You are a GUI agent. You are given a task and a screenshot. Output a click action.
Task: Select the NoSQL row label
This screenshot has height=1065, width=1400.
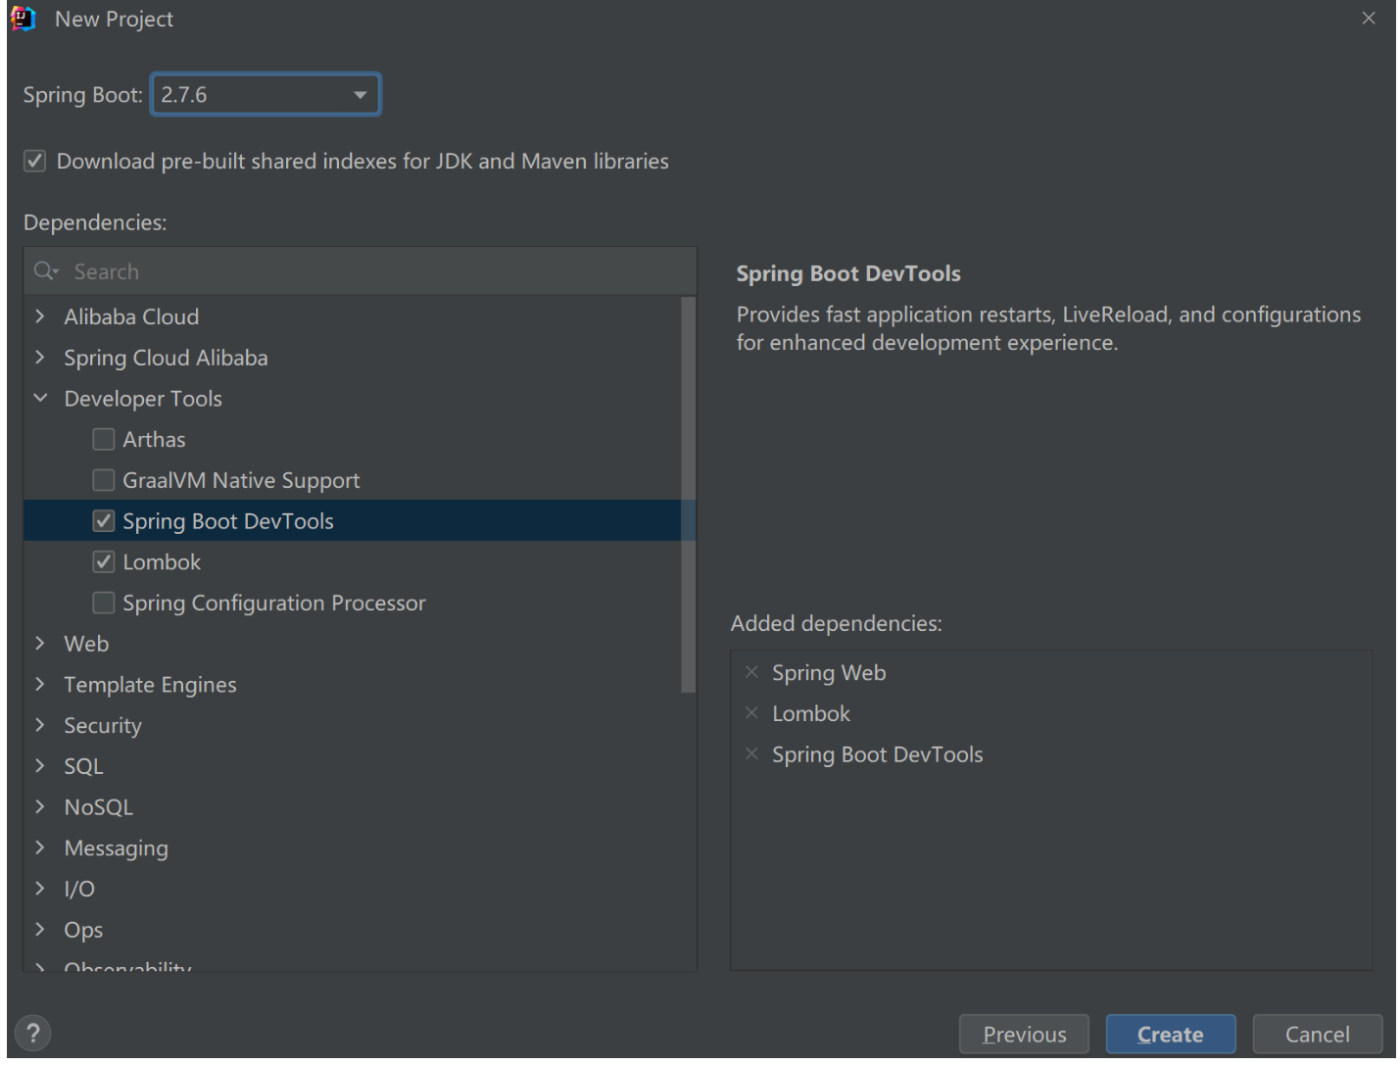98,807
